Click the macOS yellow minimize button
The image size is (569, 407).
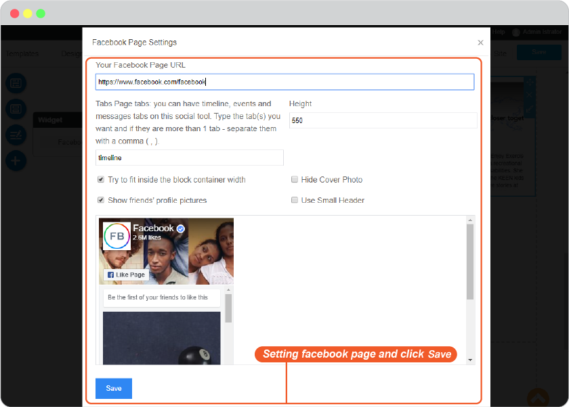pos(28,14)
